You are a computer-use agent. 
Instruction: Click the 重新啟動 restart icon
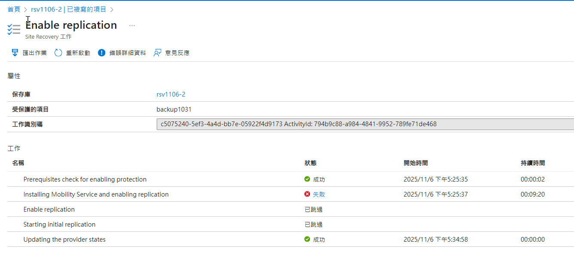(58, 52)
